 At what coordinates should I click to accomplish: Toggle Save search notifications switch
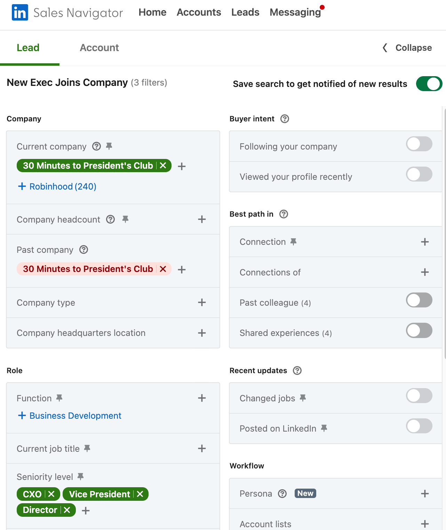pos(429,84)
